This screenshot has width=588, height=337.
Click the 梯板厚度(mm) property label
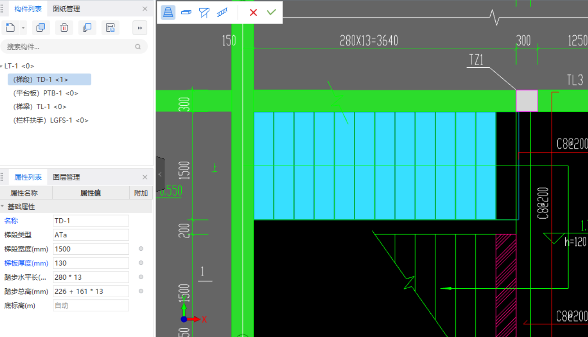26,263
